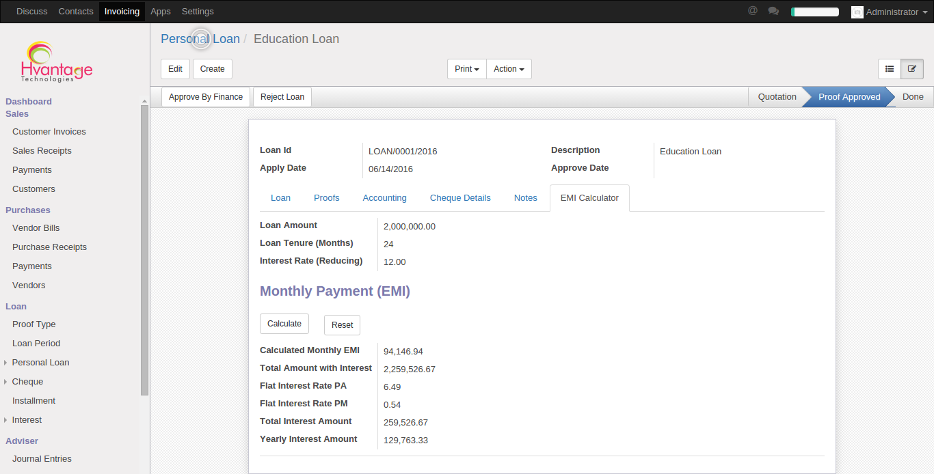Click the Hvantage Technologies logo

click(57, 62)
